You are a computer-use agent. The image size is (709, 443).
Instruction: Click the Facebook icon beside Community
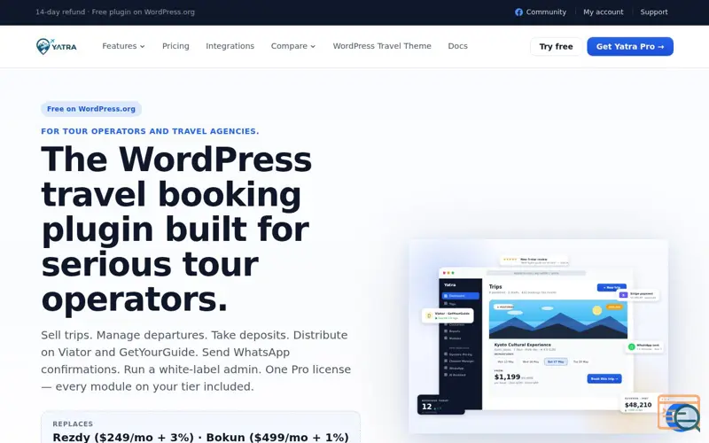(518, 12)
